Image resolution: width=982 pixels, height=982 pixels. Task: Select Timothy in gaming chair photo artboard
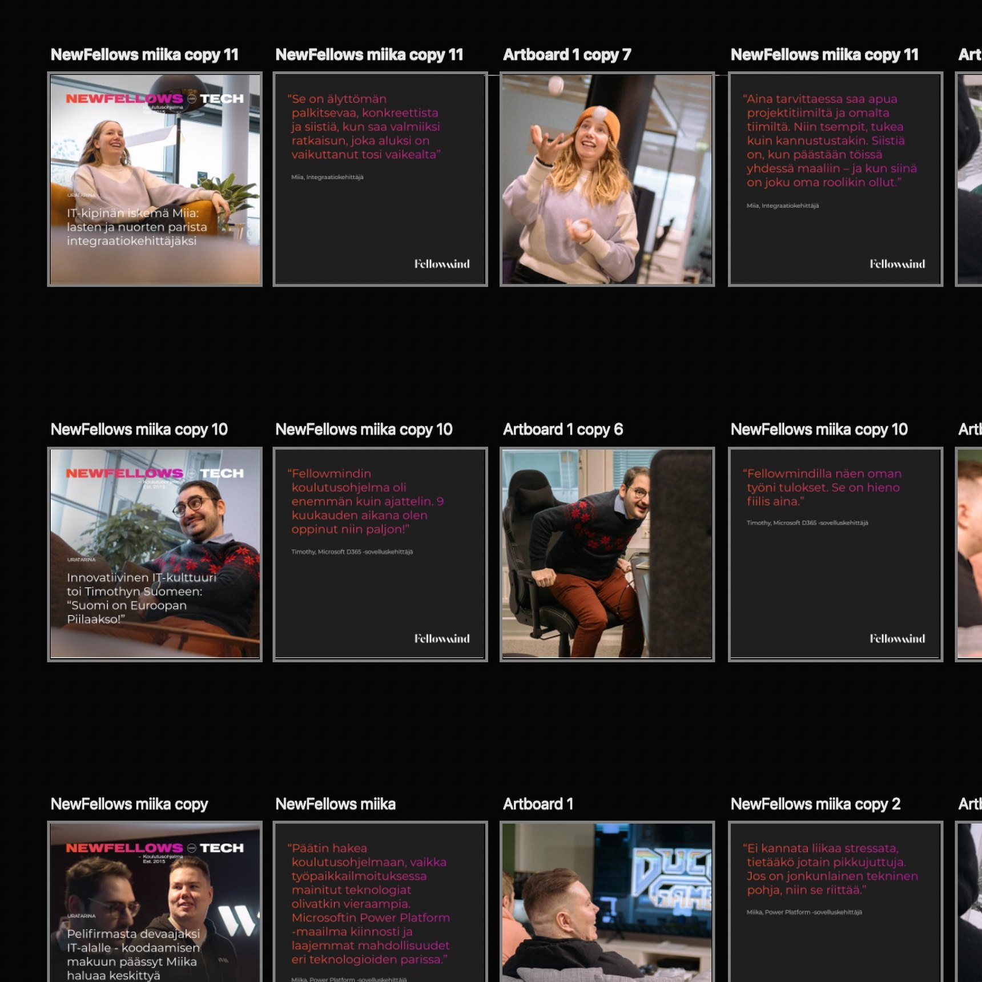607,554
